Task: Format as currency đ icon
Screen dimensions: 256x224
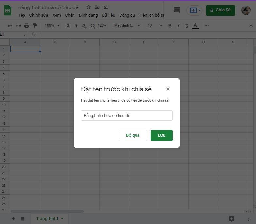Action: (68, 25)
